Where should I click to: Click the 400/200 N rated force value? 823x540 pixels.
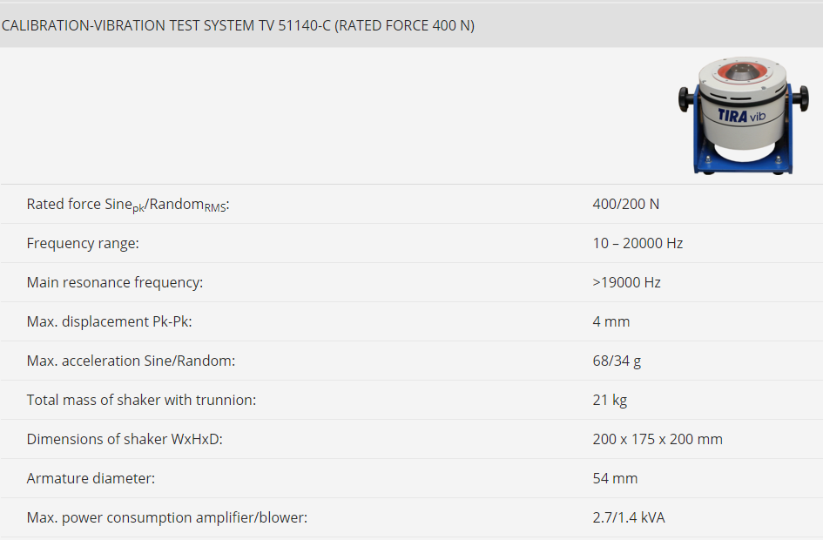pos(625,204)
